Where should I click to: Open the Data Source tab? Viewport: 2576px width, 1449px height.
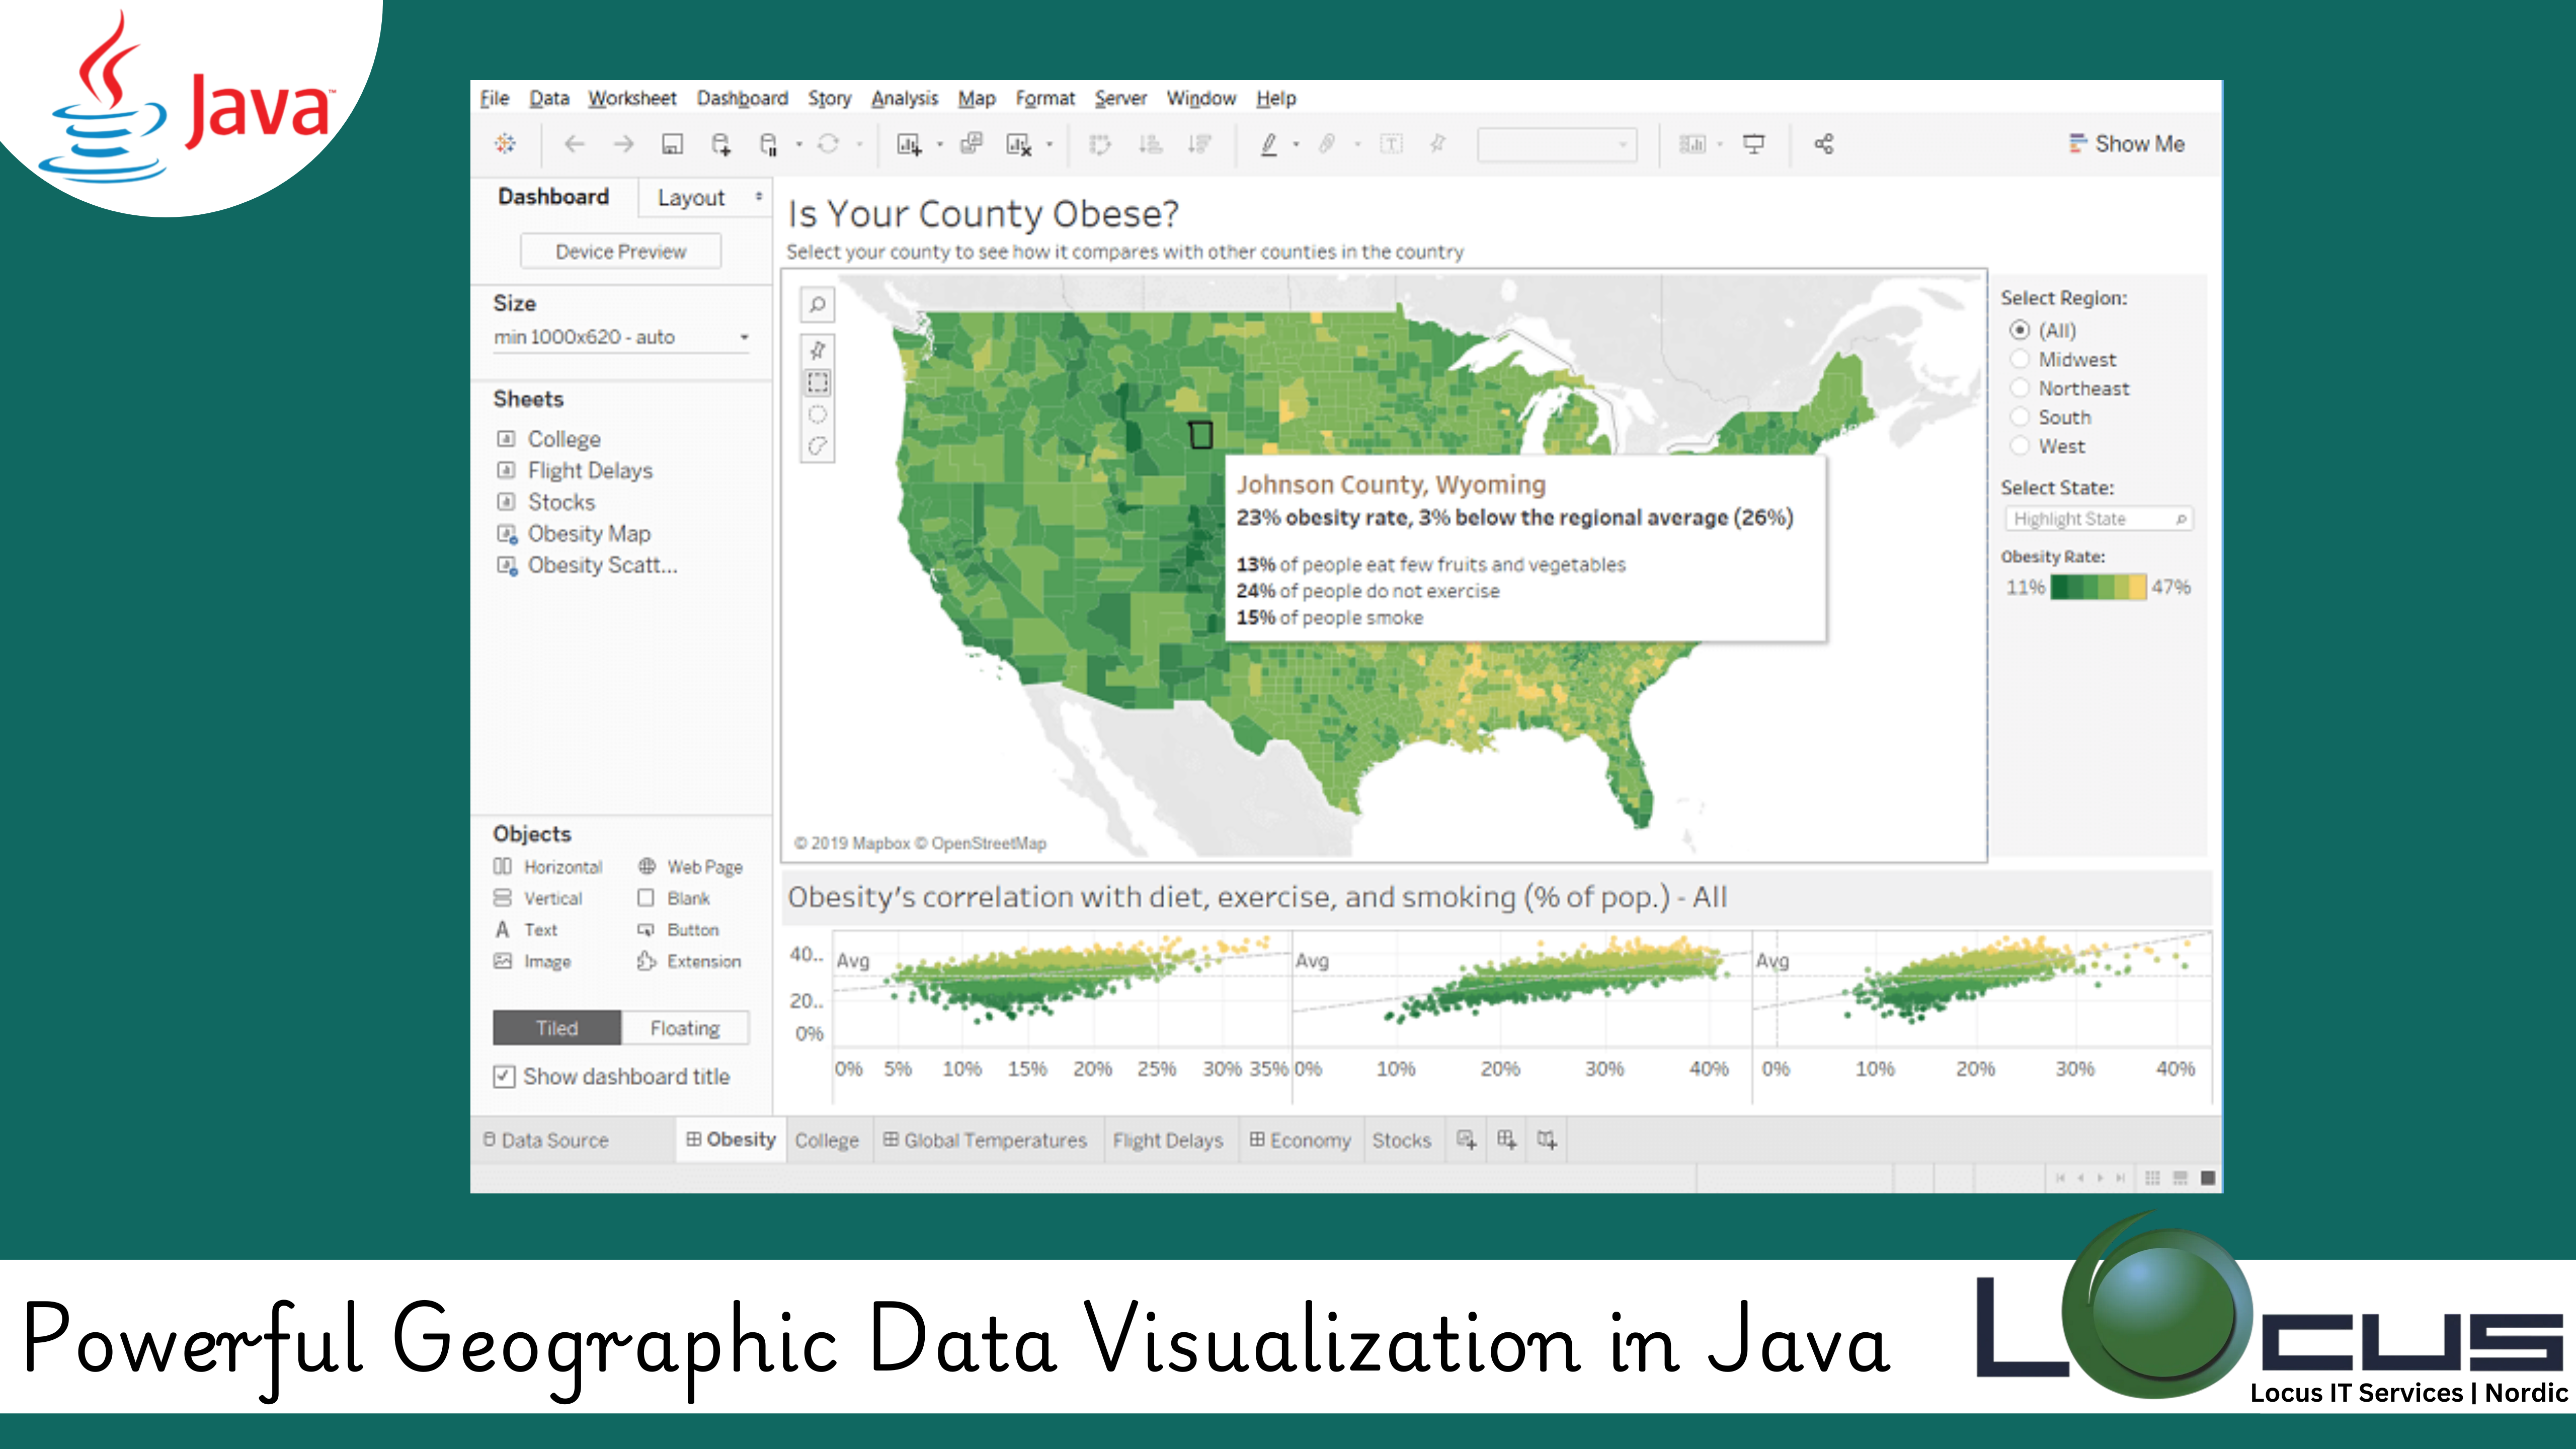point(546,1140)
